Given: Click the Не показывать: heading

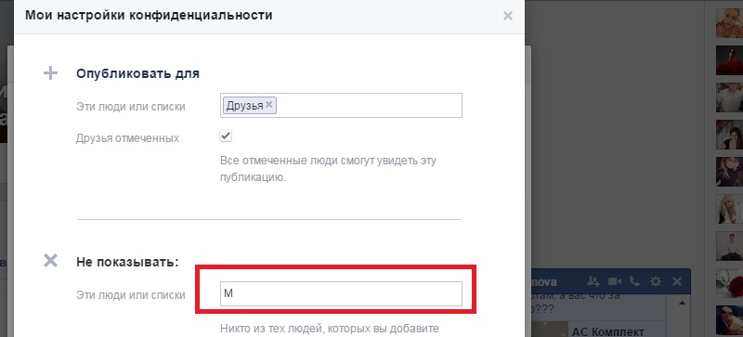Looking at the screenshot, I should pos(127,261).
